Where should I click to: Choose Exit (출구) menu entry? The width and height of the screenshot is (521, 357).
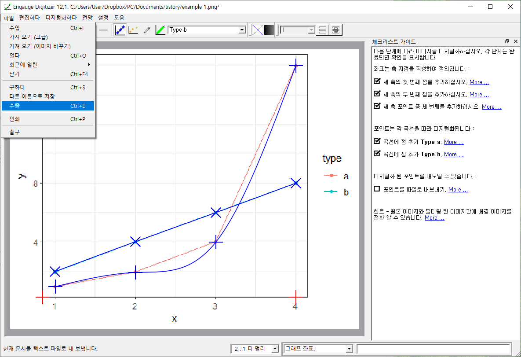pyautogui.click(x=48, y=132)
